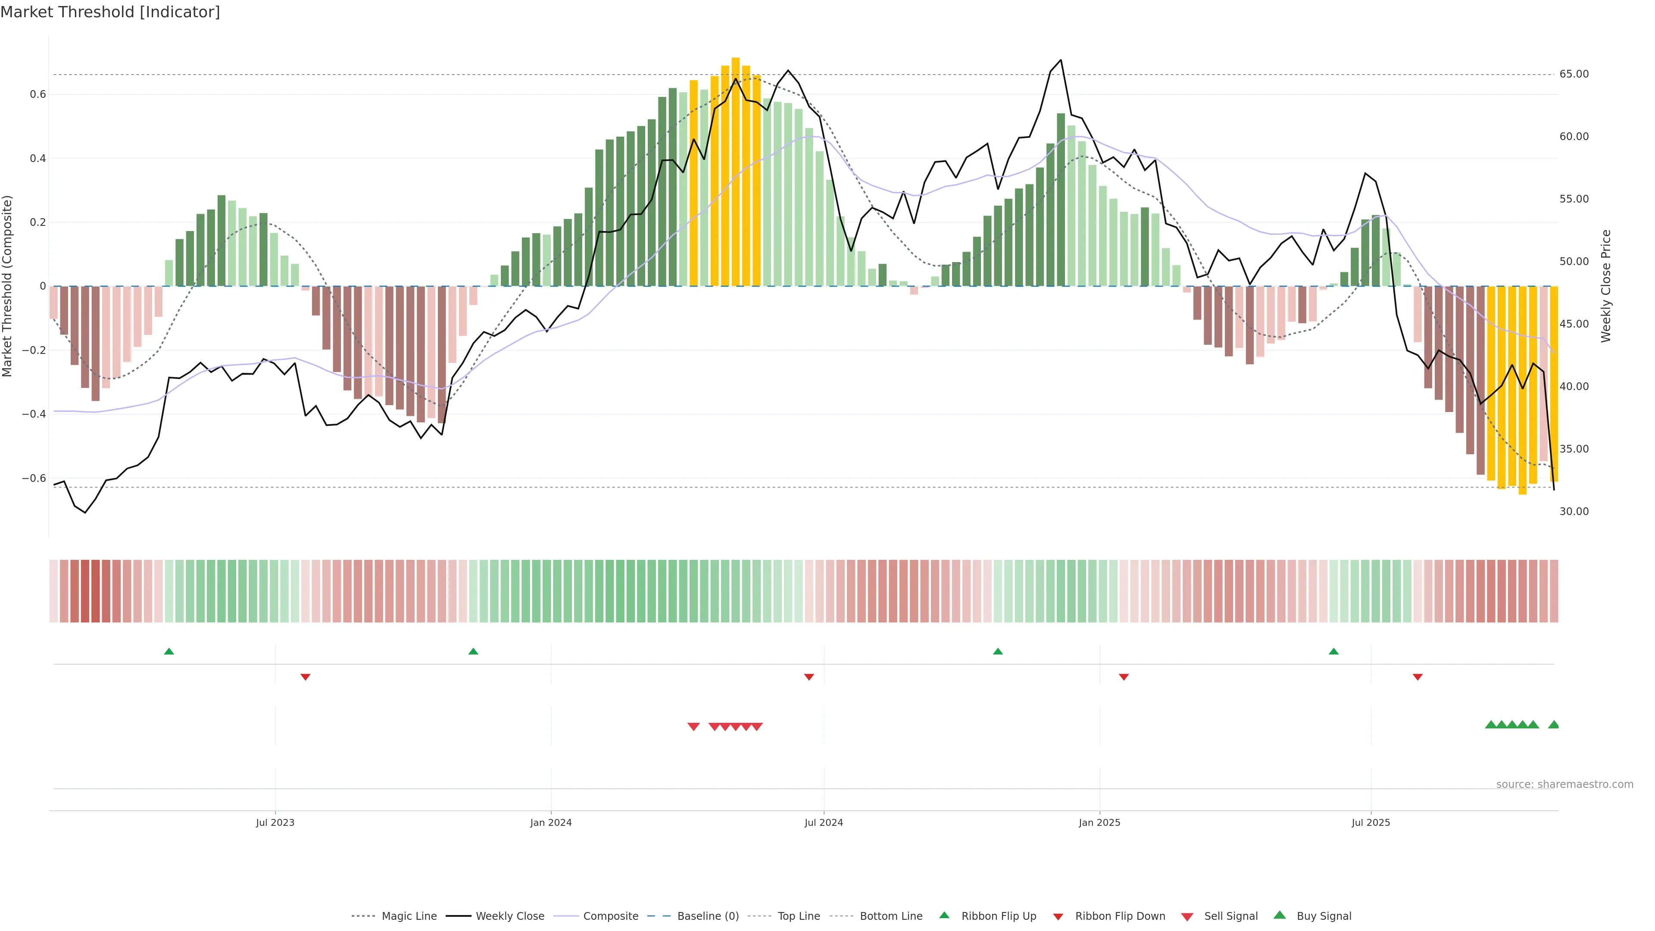1655x931 pixels.
Task: Click the Market Threshold [Indicator] title
Action: 110,12
